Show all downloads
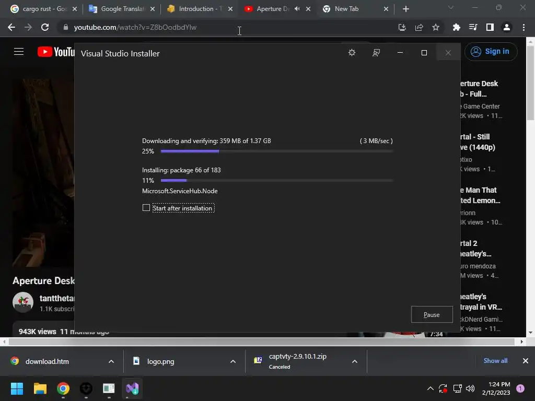 click(495, 360)
